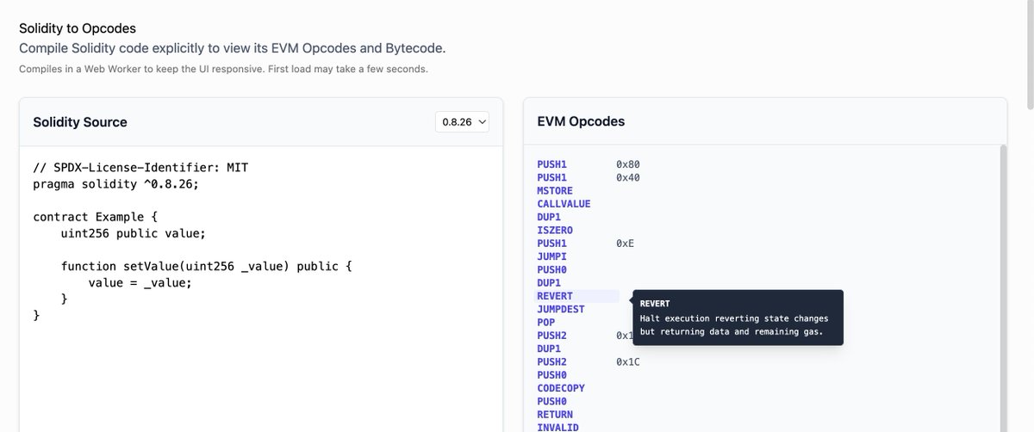Click the 'value = _value;' assignment line
This screenshot has width=1034, height=432.
tap(140, 282)
